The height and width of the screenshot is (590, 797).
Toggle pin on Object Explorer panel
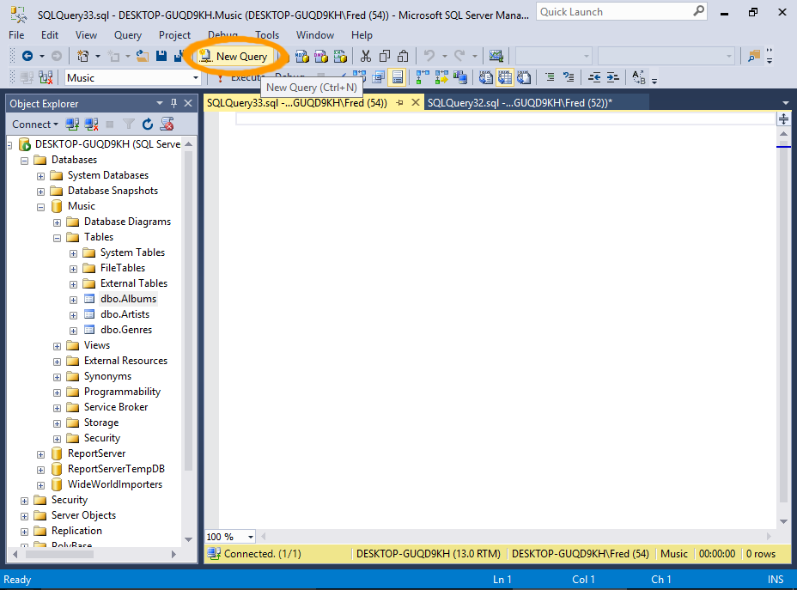173,103
